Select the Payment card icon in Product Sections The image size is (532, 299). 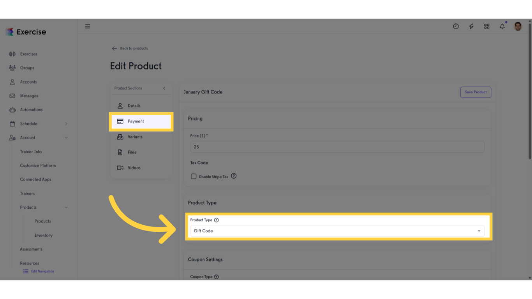[120, 121]
